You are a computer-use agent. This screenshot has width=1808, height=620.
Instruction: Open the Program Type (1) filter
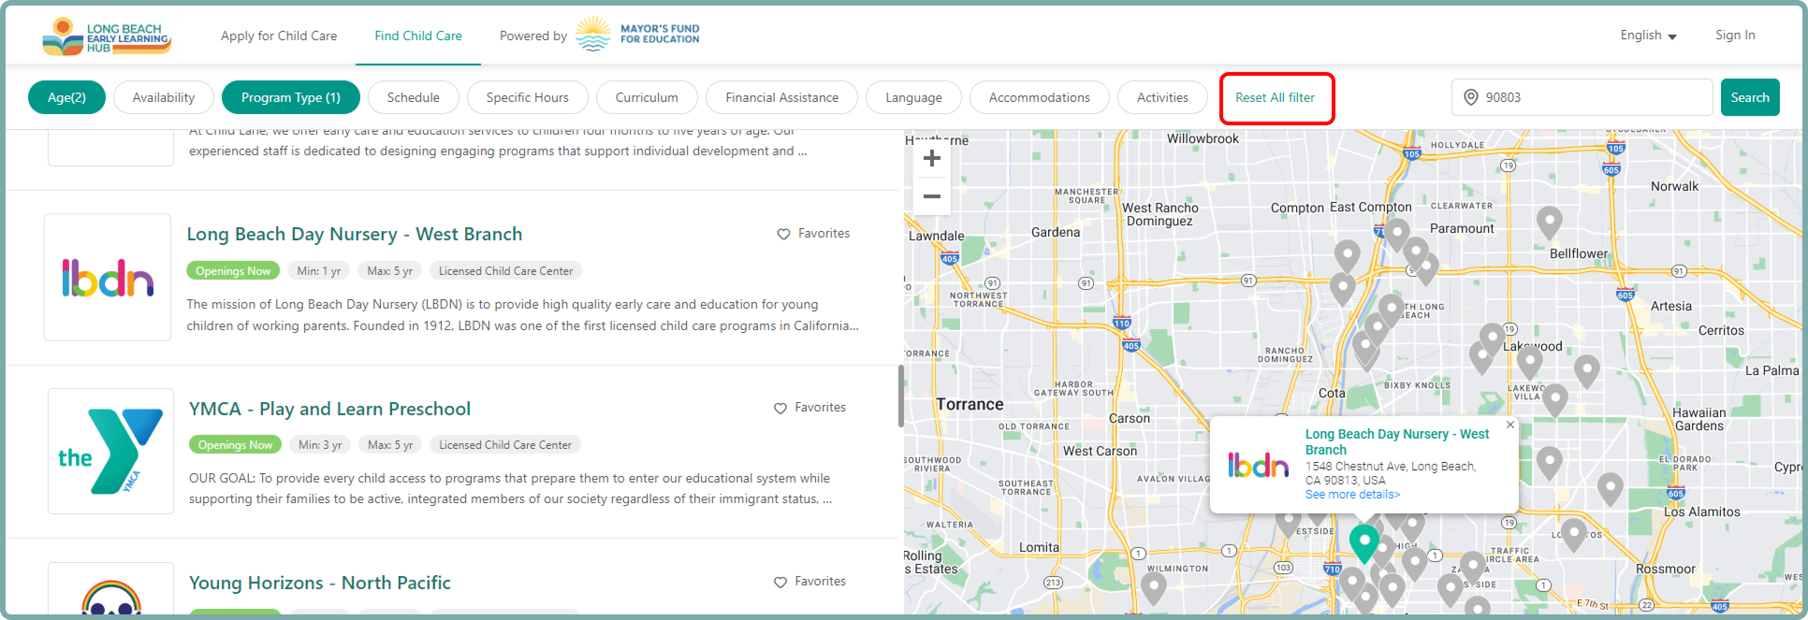[x=291, y=97]
